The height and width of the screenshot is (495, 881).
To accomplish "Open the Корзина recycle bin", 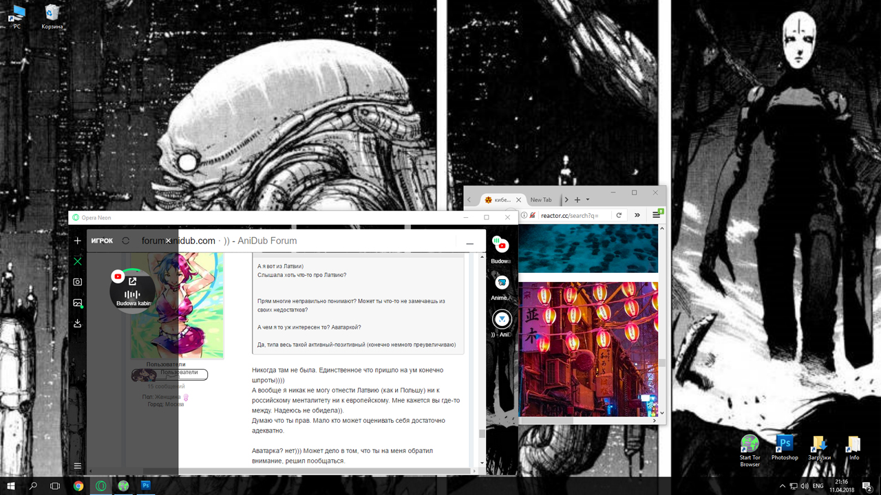I will click(x=52, y=16).
